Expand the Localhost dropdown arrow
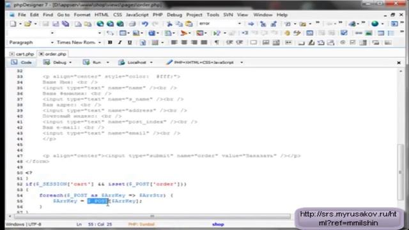Screen dimensions: 409x230 (151, 63)
